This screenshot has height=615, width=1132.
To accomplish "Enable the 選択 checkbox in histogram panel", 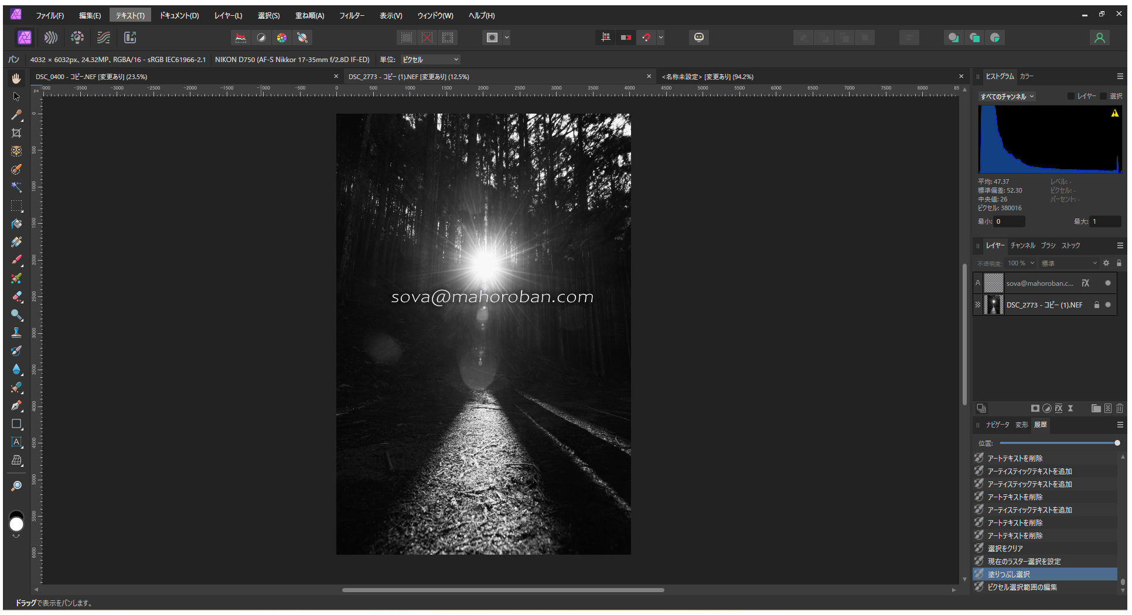I will click(1103, 96).
